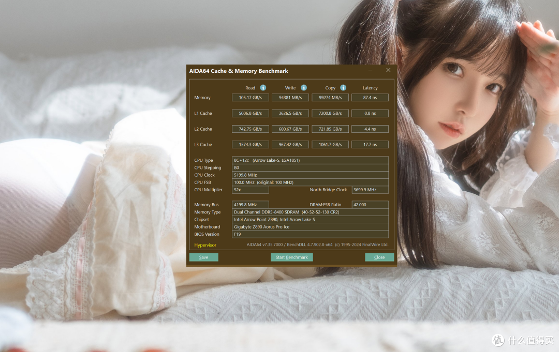Select L1 Cache Latency value 0.8 ns

[x=370, y=113]
